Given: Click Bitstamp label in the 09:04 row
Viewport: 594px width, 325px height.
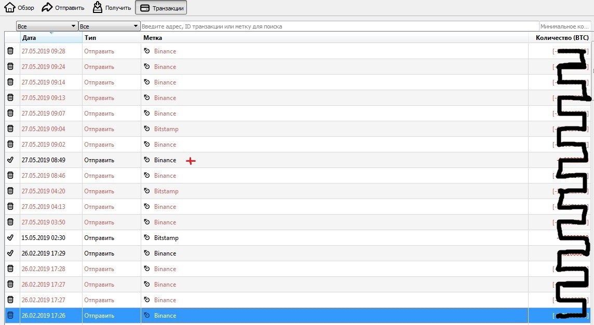Looking at the screenshot, I should pos(166,129).
